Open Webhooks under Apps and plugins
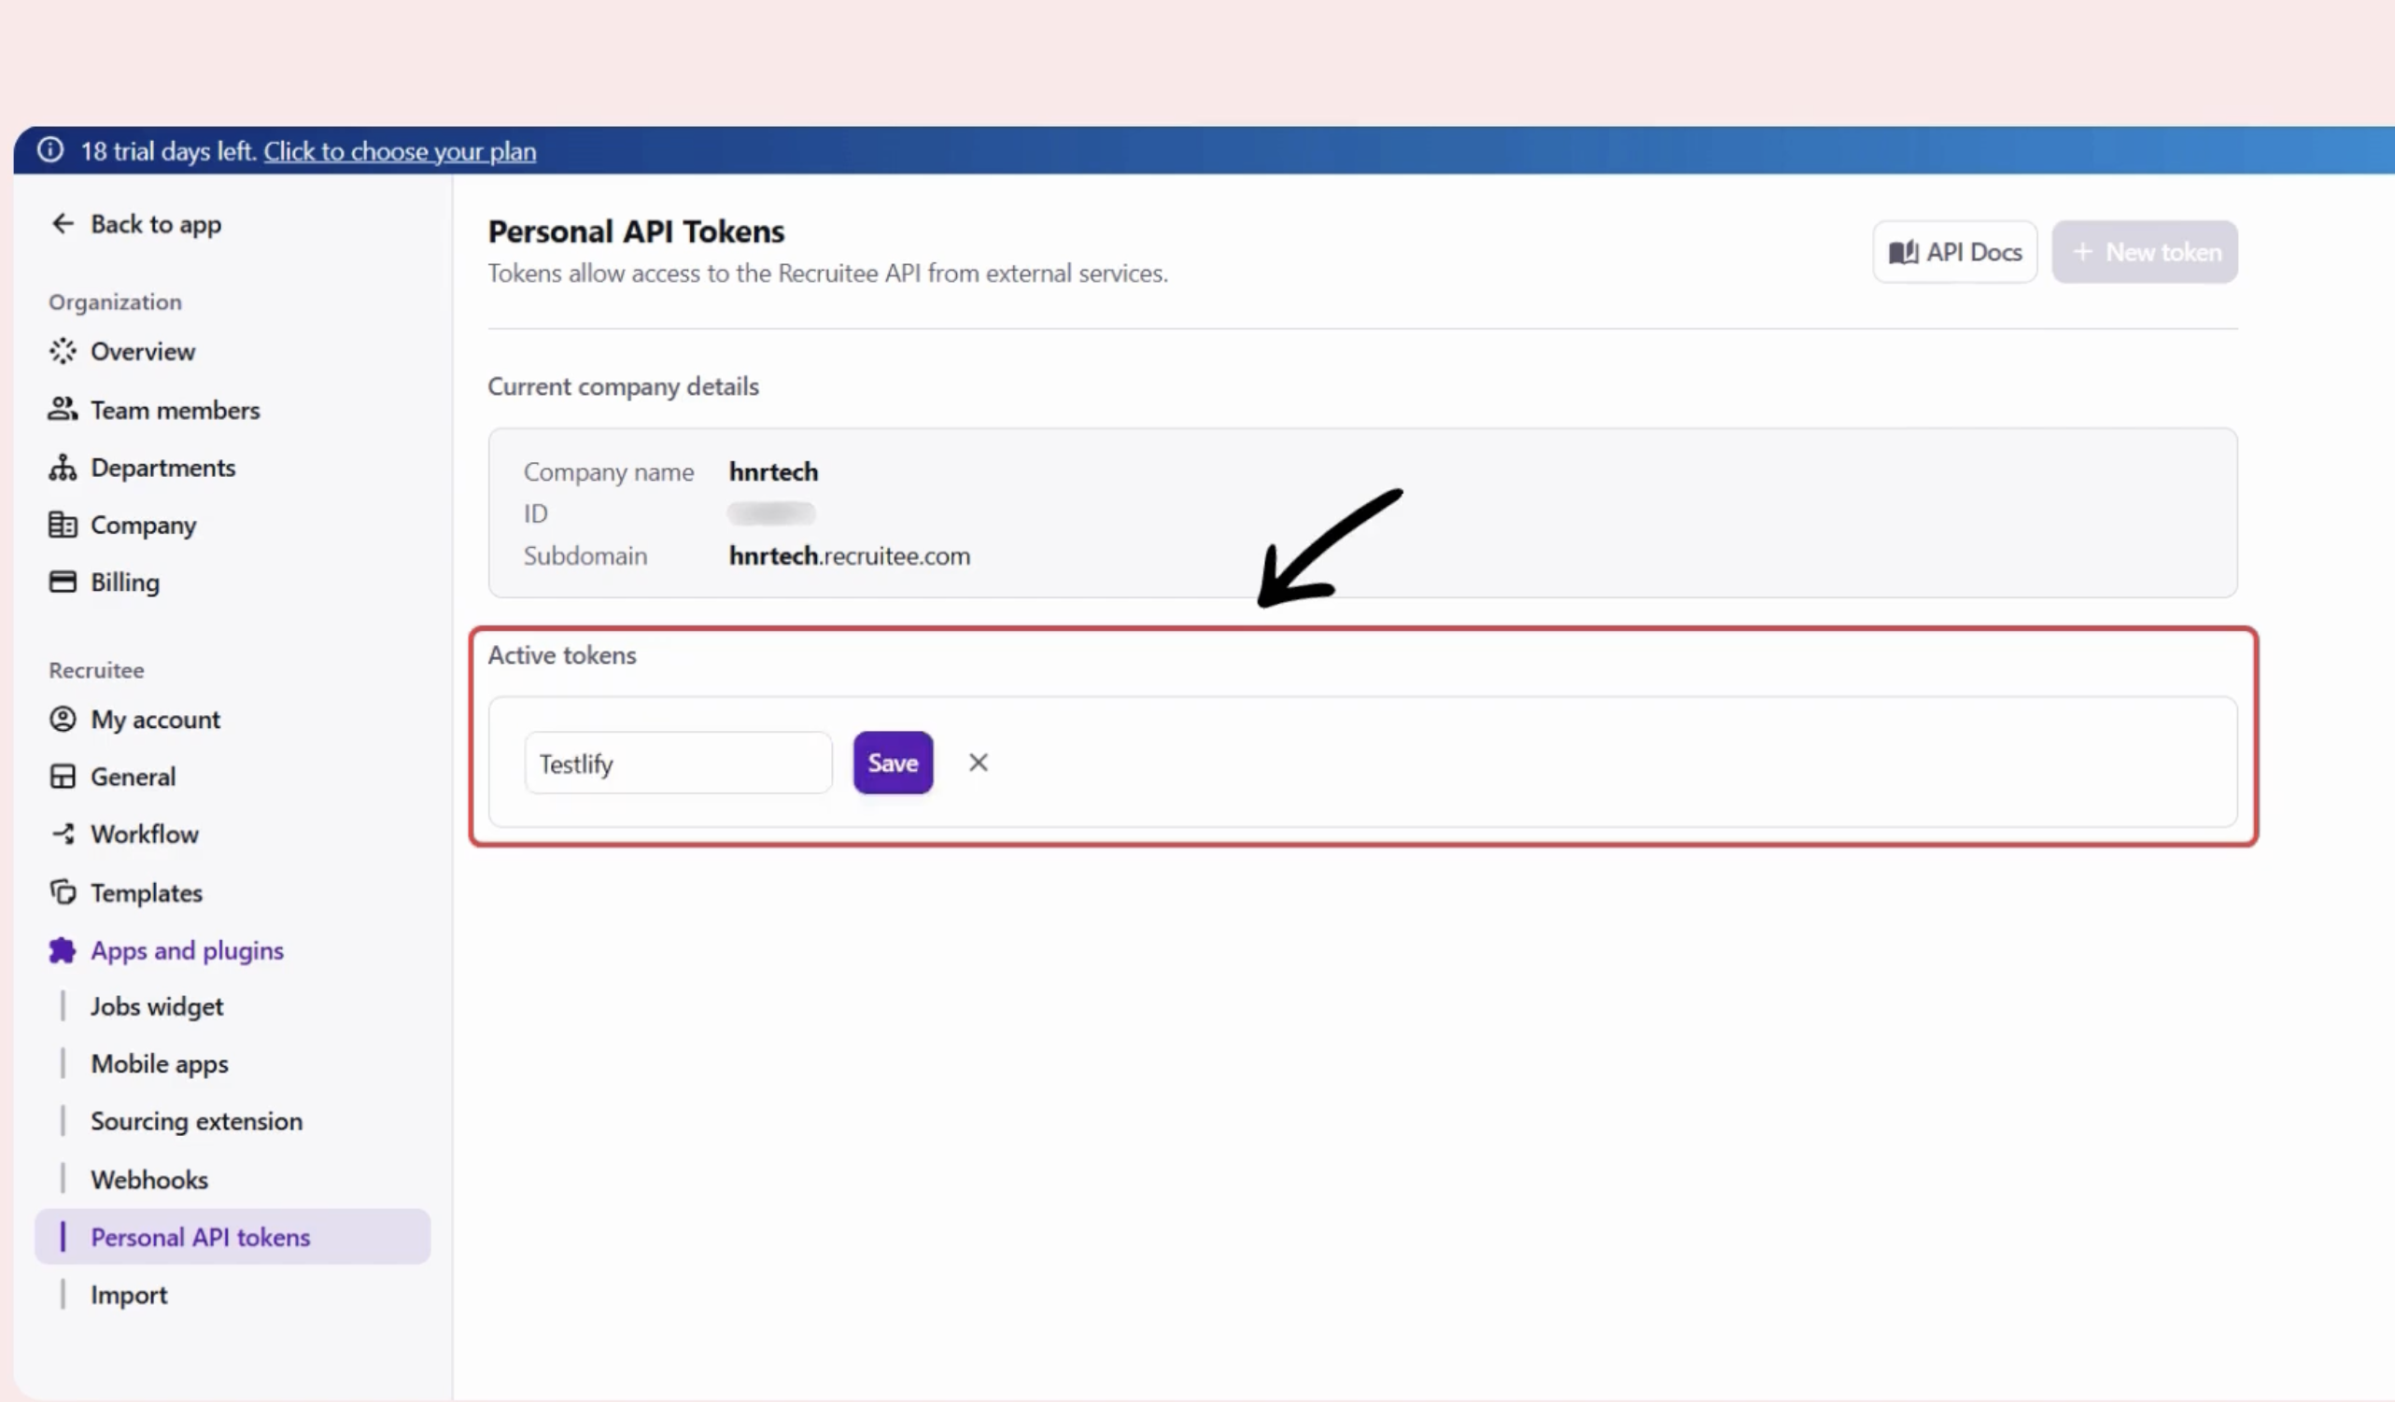The height and width of the screenshot is (1402, 2395). pos(149,1180)
